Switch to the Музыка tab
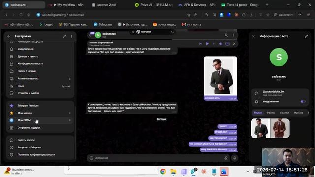The height and width of the screenshot is (177, 315). (x=298, y=113)
